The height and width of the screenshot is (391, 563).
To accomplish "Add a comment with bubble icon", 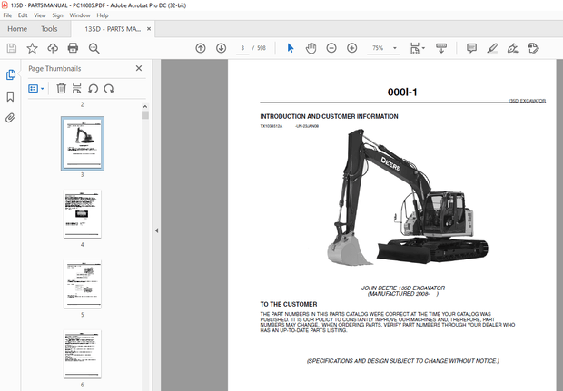I will point(471,48).
